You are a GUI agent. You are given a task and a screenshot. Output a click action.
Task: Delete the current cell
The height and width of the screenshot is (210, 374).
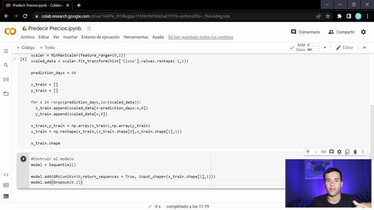355,152
